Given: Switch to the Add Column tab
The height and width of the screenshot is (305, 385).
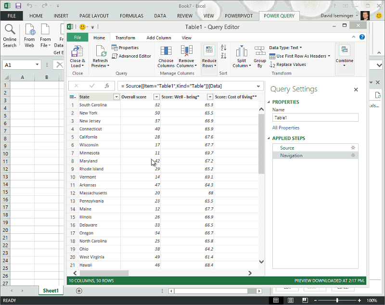Looking at the screenshot, I should (x=159, y=38).
